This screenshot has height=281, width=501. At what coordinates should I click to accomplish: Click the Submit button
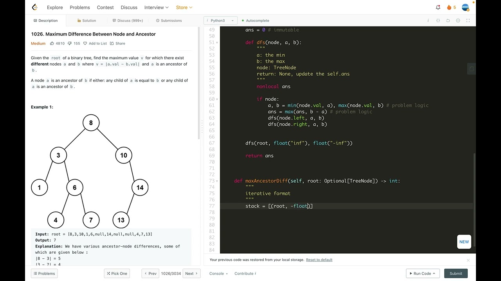tap(456, 274)
